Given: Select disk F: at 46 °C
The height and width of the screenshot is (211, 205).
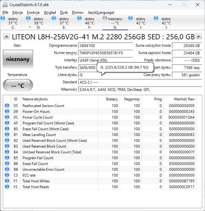Looking at the screenshot, I should click(89, 23).
